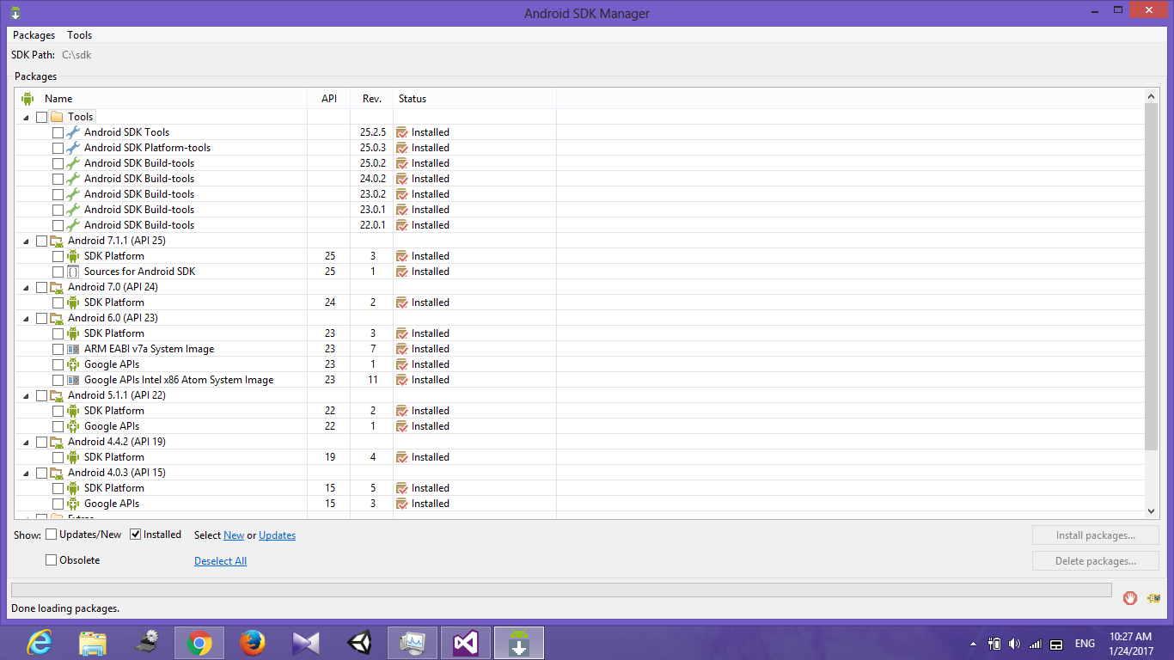The height and width of the screenshot is (660, 1174).
Task: Open the SDK Manager log icon at bottom right
Action: pyautogui.click(x=1153, y=597)
